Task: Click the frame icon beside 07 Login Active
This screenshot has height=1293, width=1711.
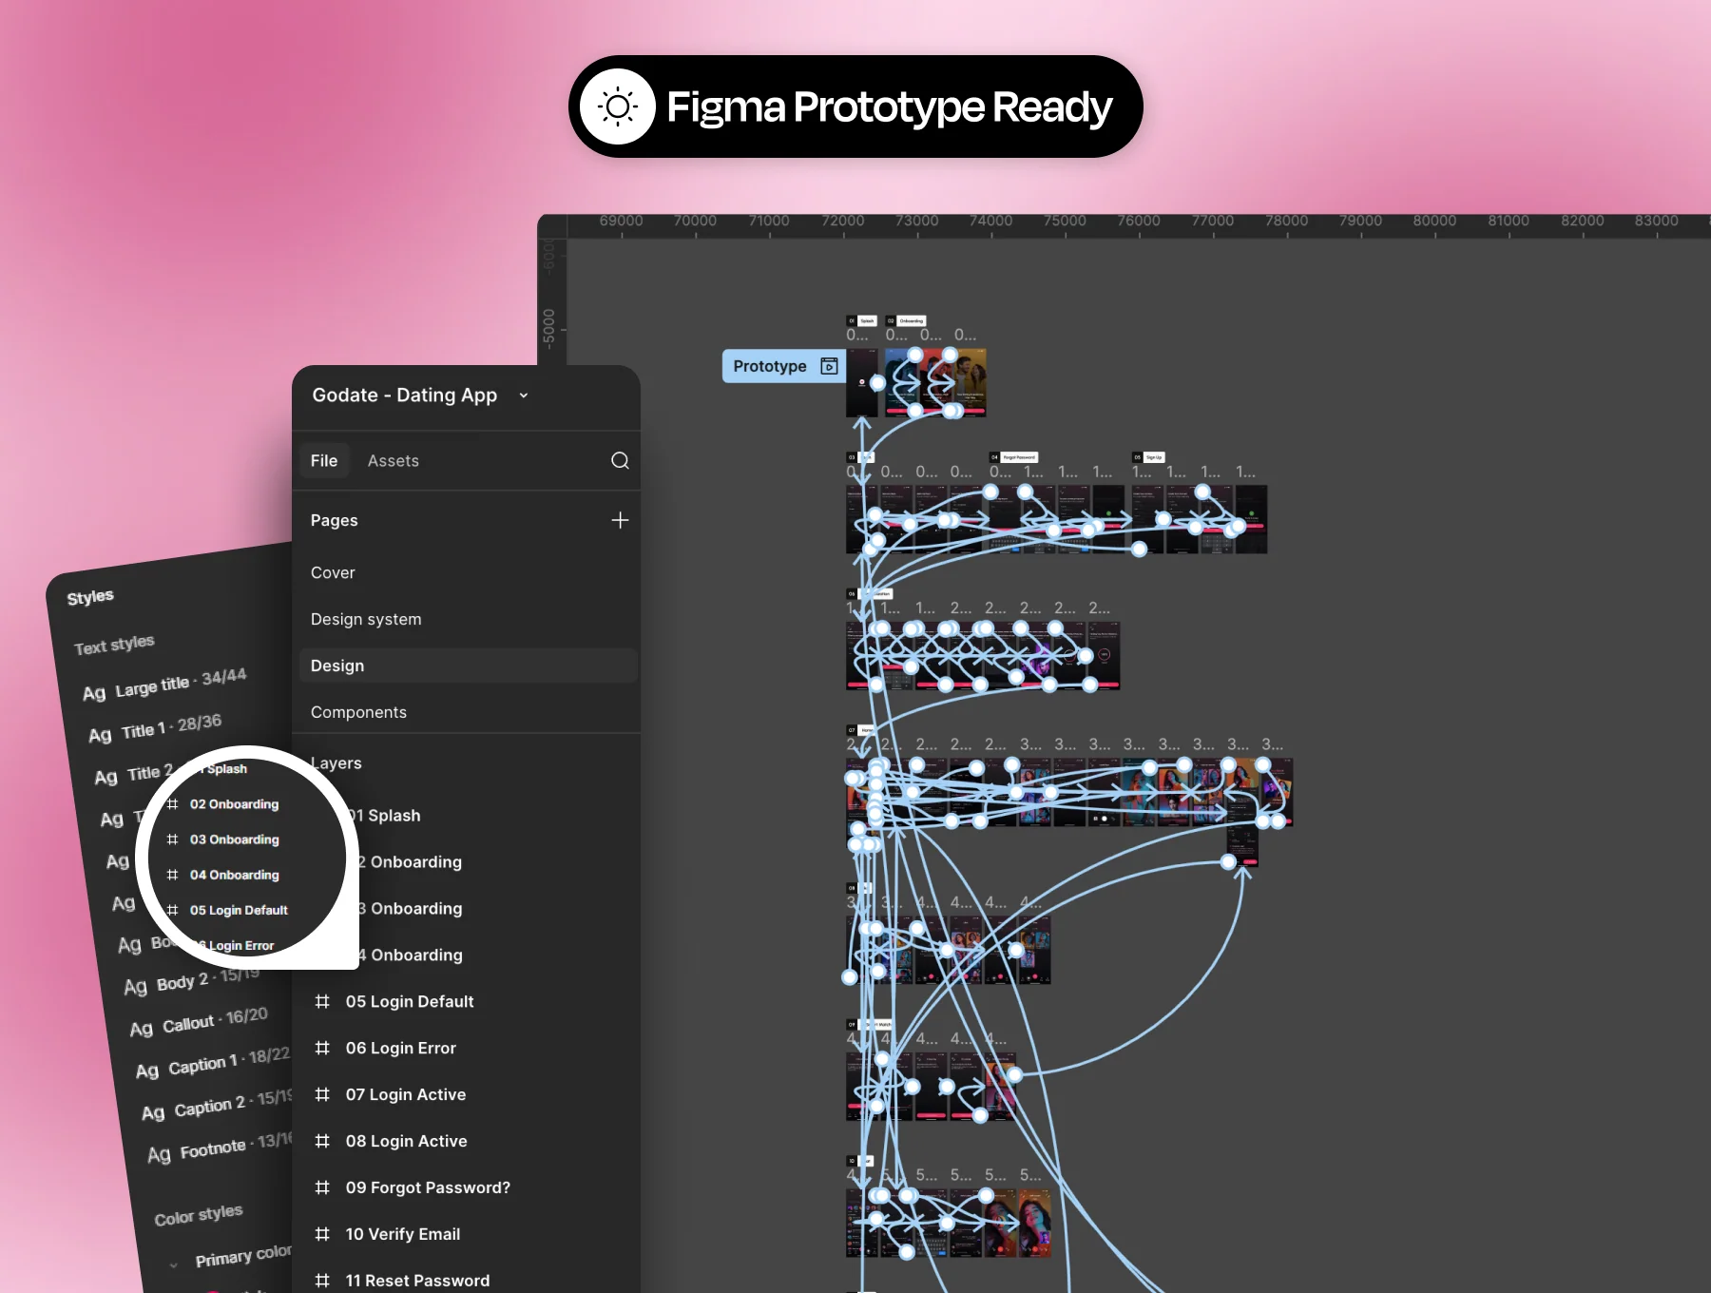Action: 322,1094
